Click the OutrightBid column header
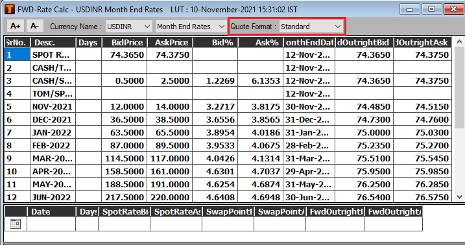Viewport: 465px width, 245px height. [x=364, y=42]
